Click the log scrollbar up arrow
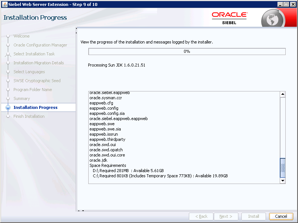298x223 pixels. coord(283,94)
